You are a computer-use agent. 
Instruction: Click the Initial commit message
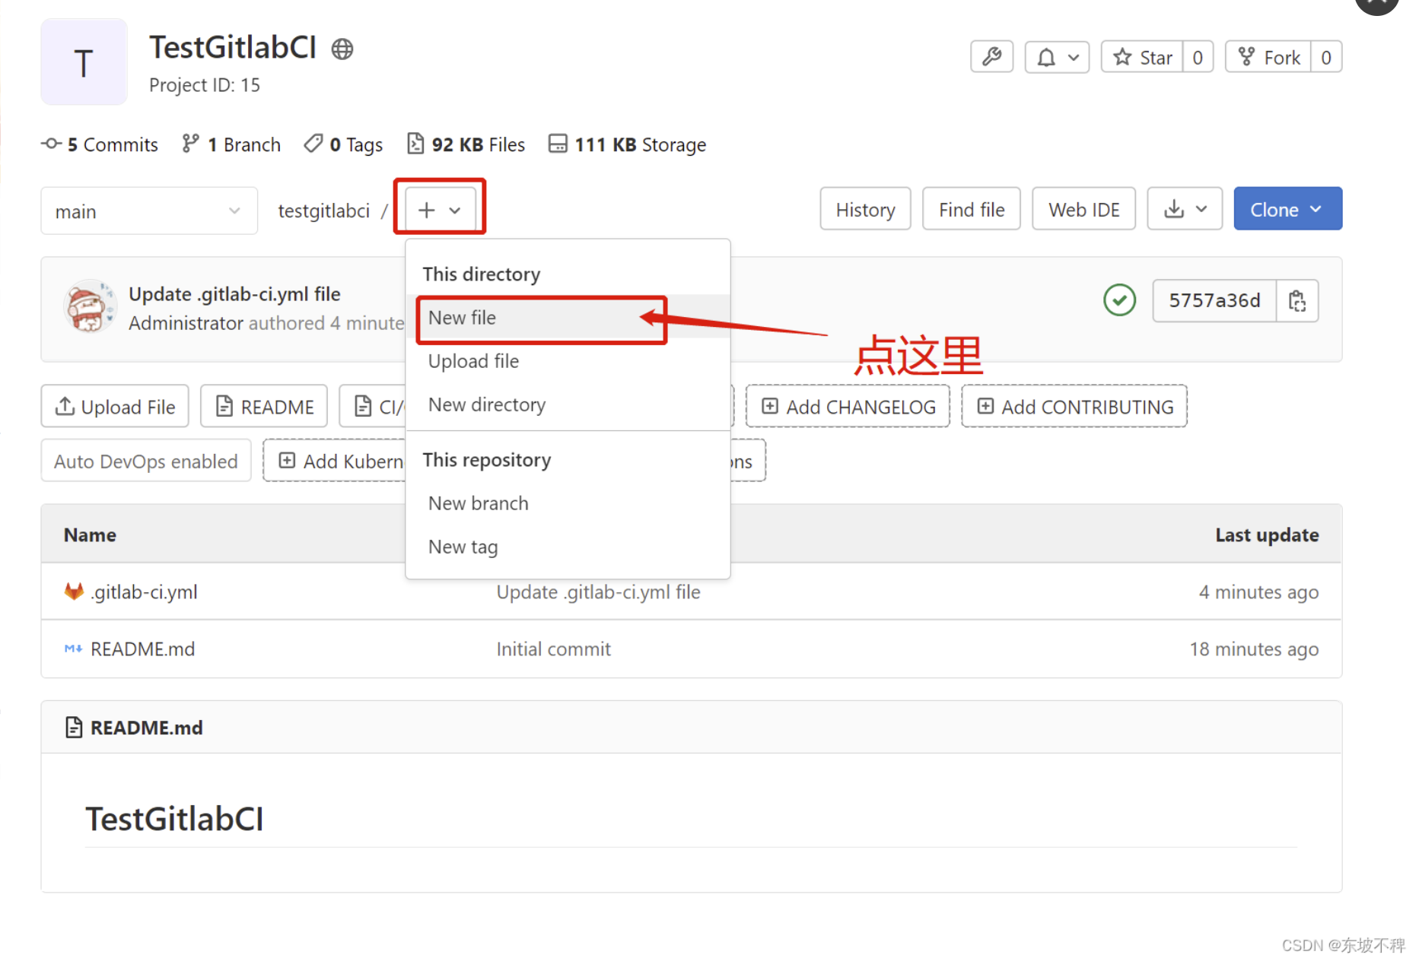pos(553,649)
